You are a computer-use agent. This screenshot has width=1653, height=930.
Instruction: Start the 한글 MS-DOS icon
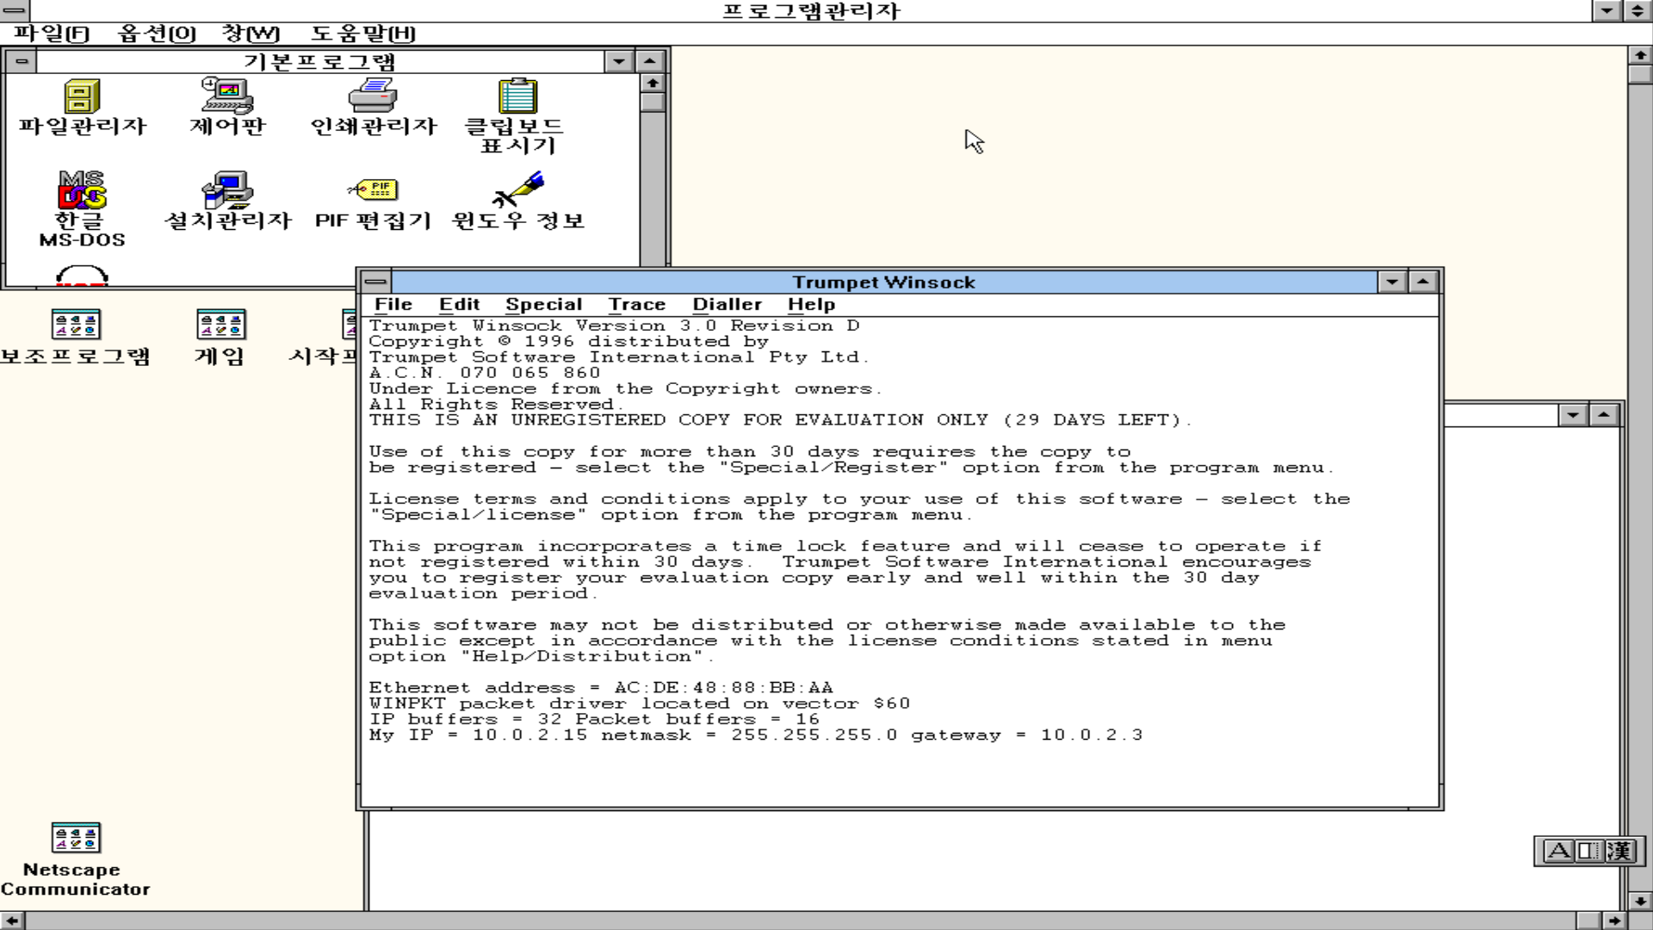pyautogui.click(x=82, y=190)
